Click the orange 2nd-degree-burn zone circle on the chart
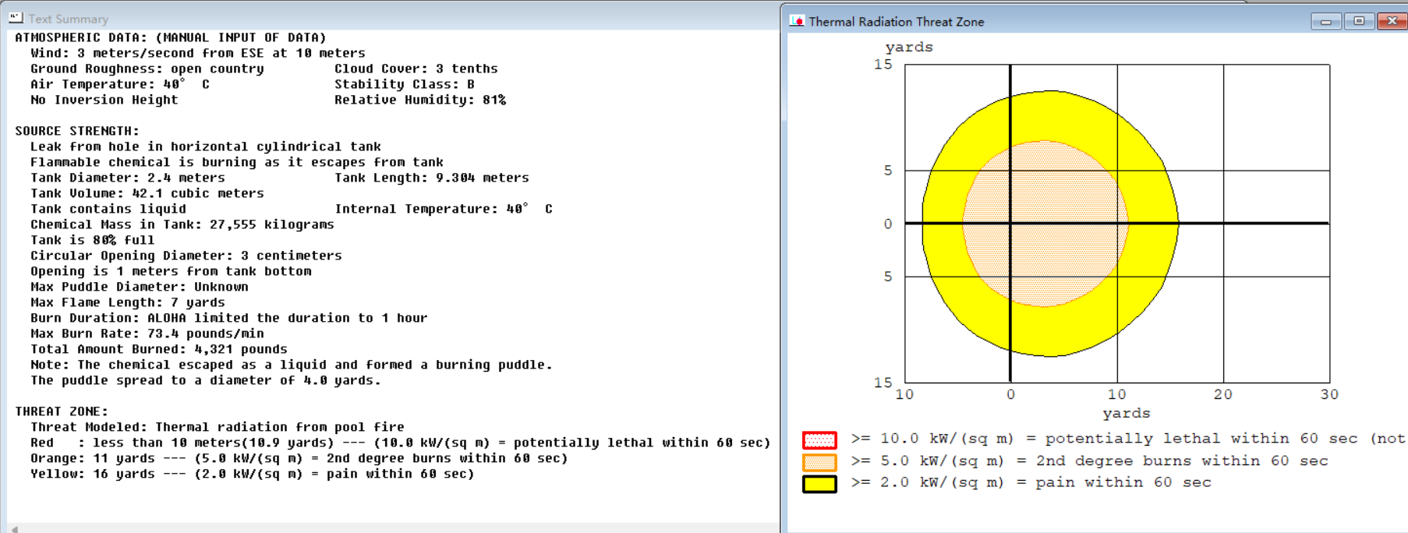The image size is (1408, 533). coord(1045,224)
